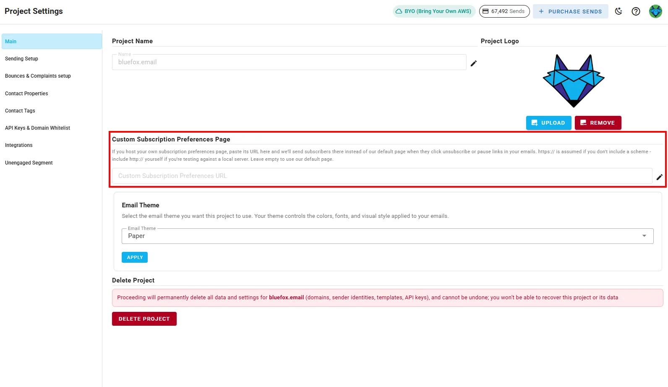The width and height of the screenshot is (668, 387).
Task: Select Contact Properties in sidebar
Action: pos(52,94)
